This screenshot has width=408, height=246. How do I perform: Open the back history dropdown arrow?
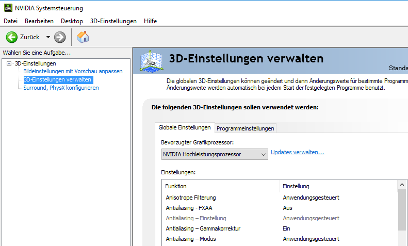(x=48, y=37)
